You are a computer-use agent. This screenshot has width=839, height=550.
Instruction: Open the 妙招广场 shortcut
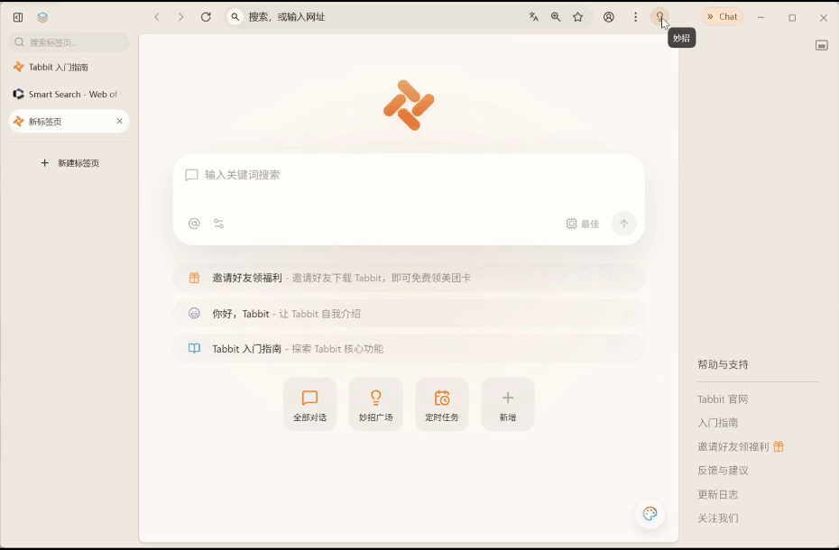375,405
